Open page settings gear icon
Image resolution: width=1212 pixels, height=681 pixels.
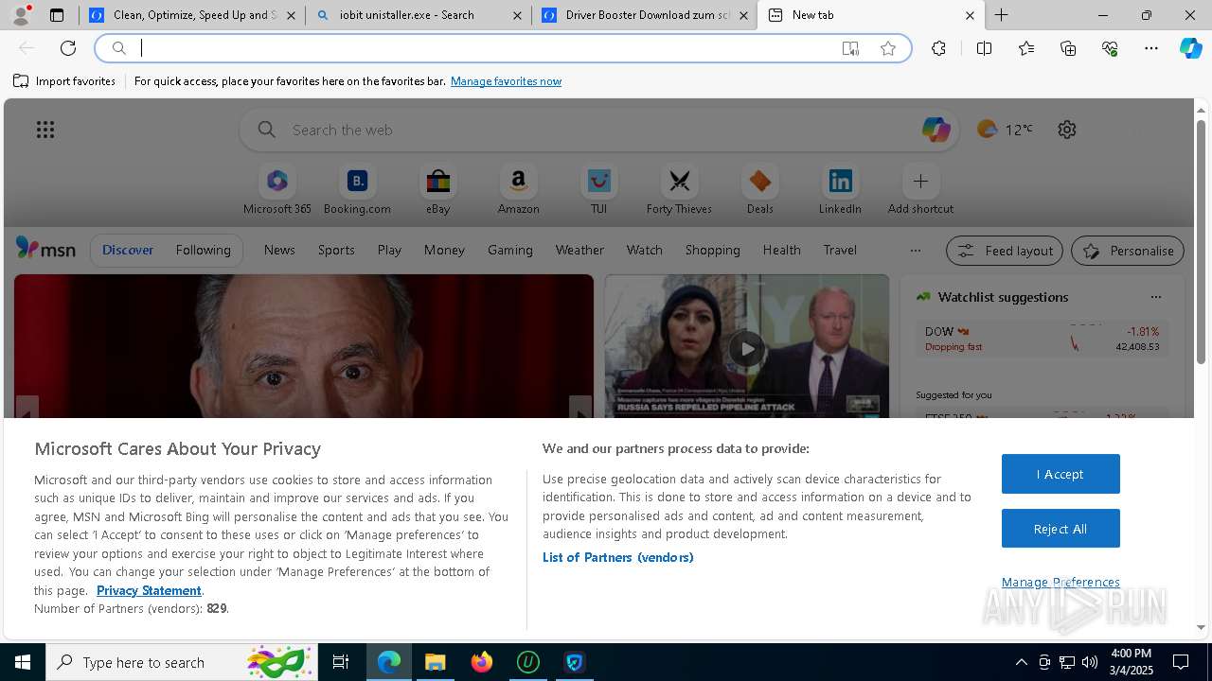[x=1067, y=130]
